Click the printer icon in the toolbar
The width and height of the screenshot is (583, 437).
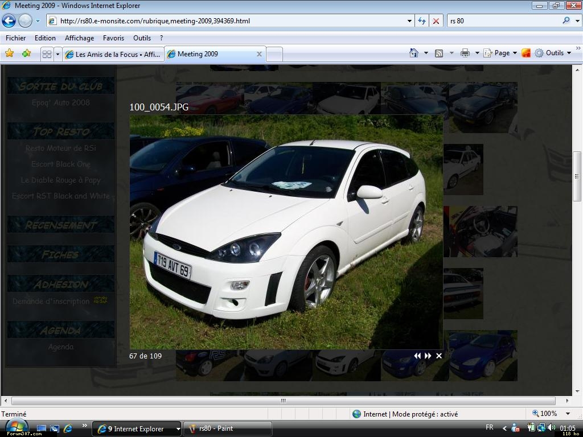pyautogui.click(x=465, y=53)
